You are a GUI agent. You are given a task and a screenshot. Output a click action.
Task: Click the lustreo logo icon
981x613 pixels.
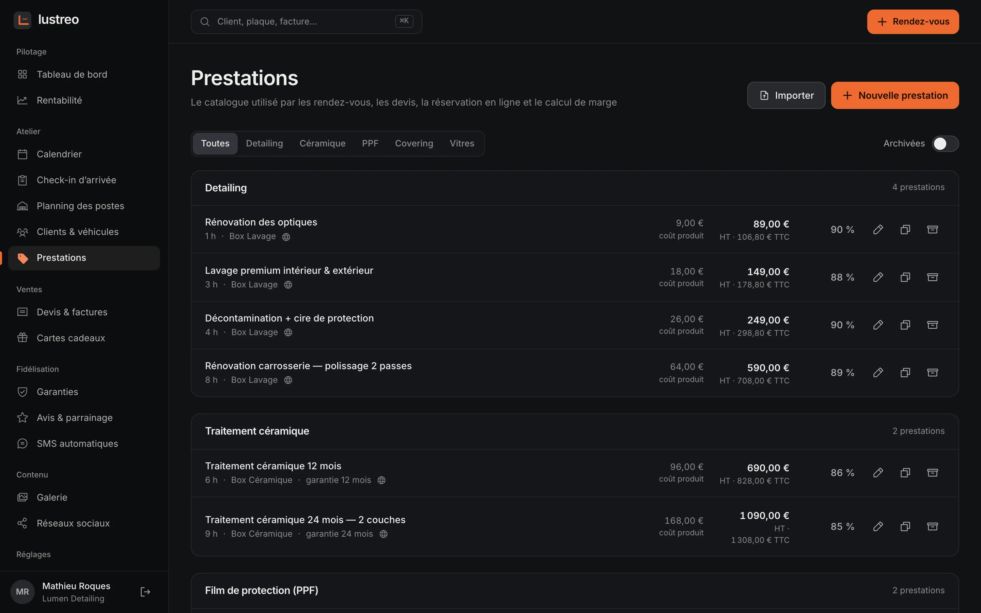click(x=22, y=20)
